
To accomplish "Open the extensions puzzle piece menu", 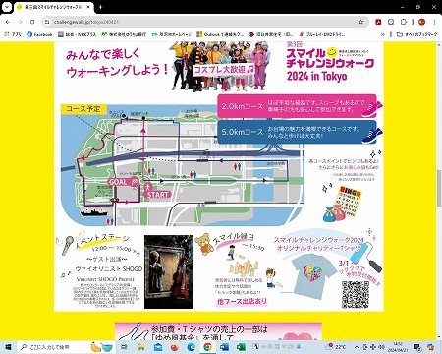I will point(404,22).
